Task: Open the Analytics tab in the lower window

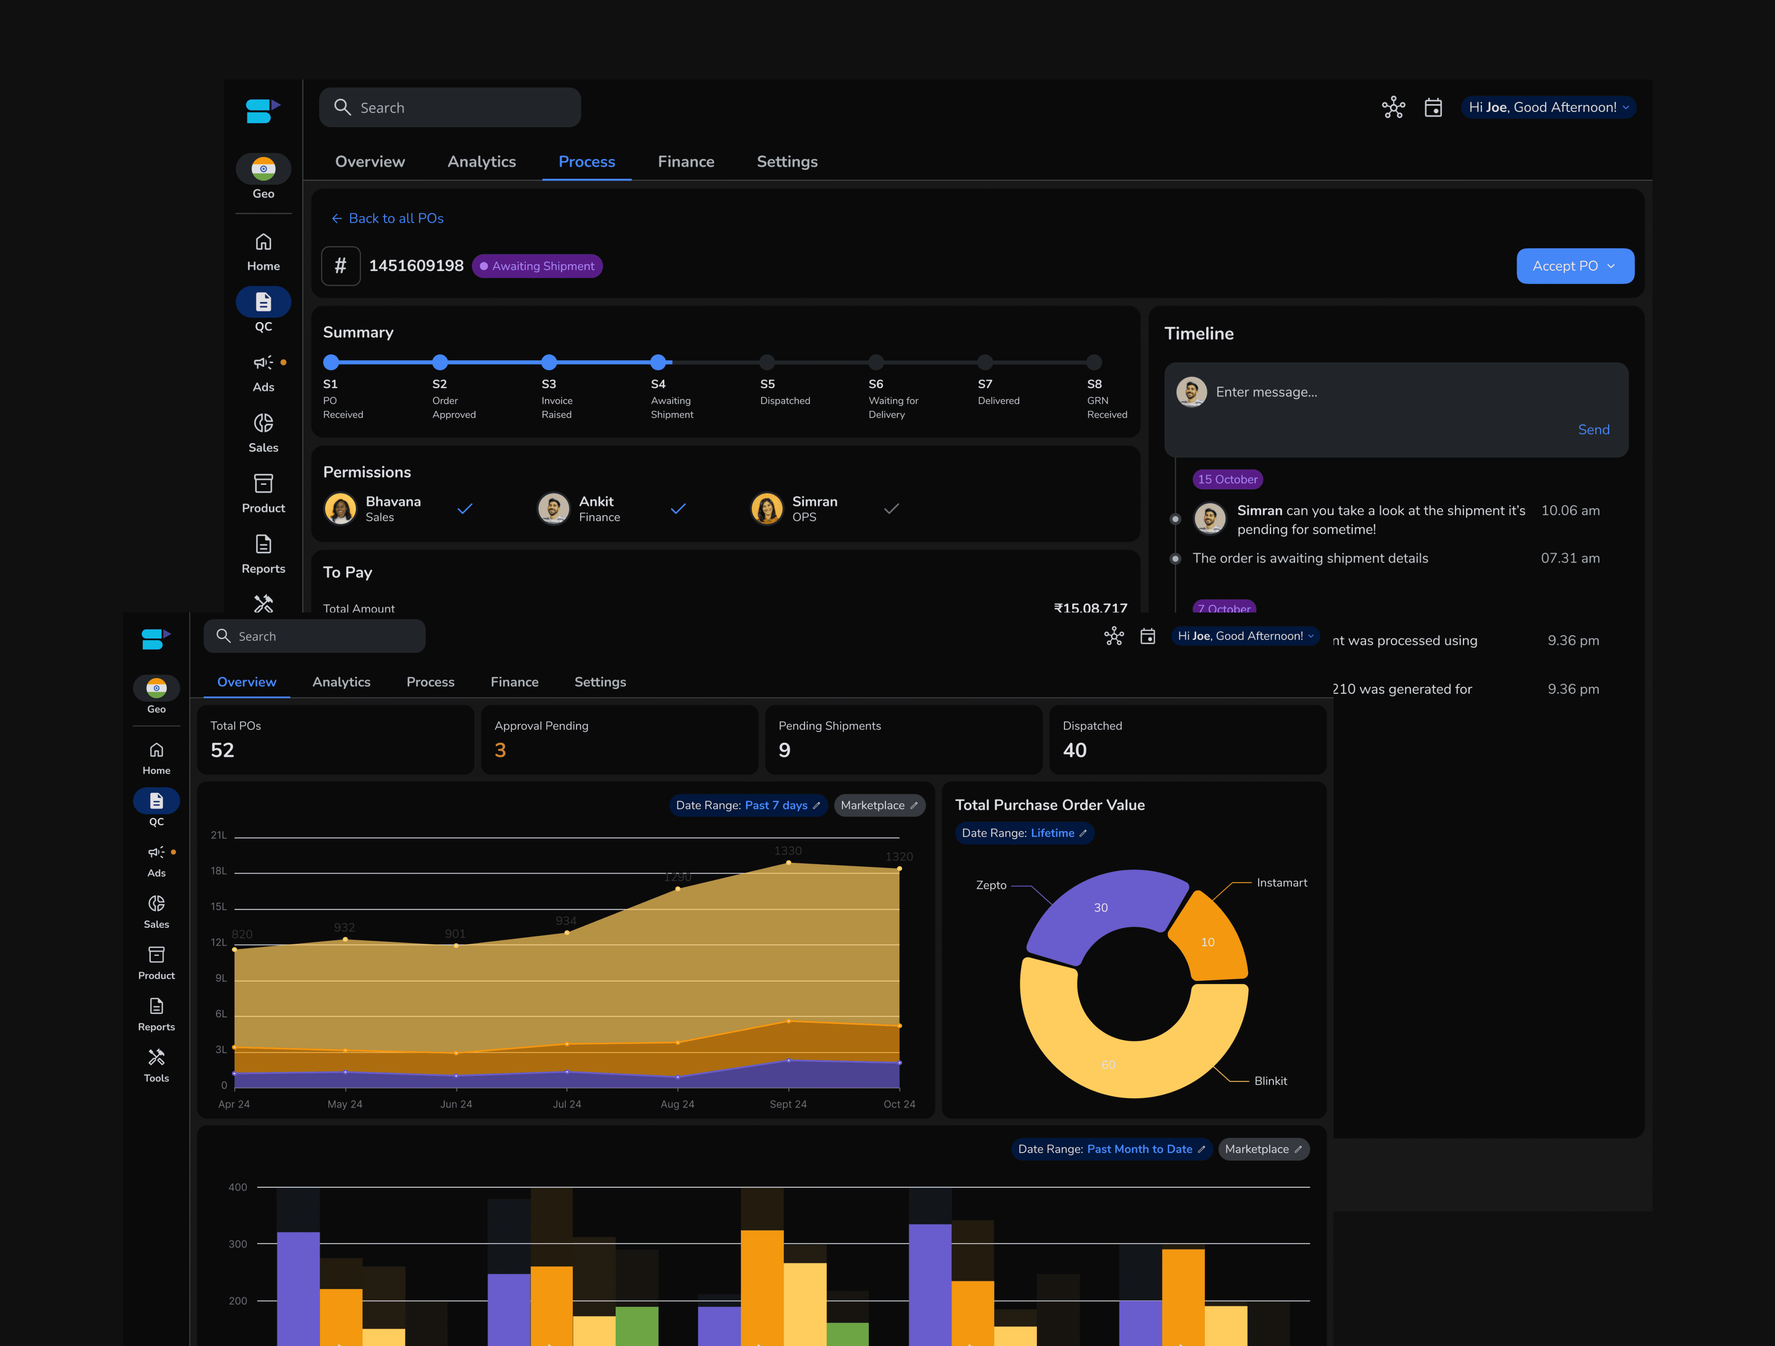Action: (x=341, y=682)
